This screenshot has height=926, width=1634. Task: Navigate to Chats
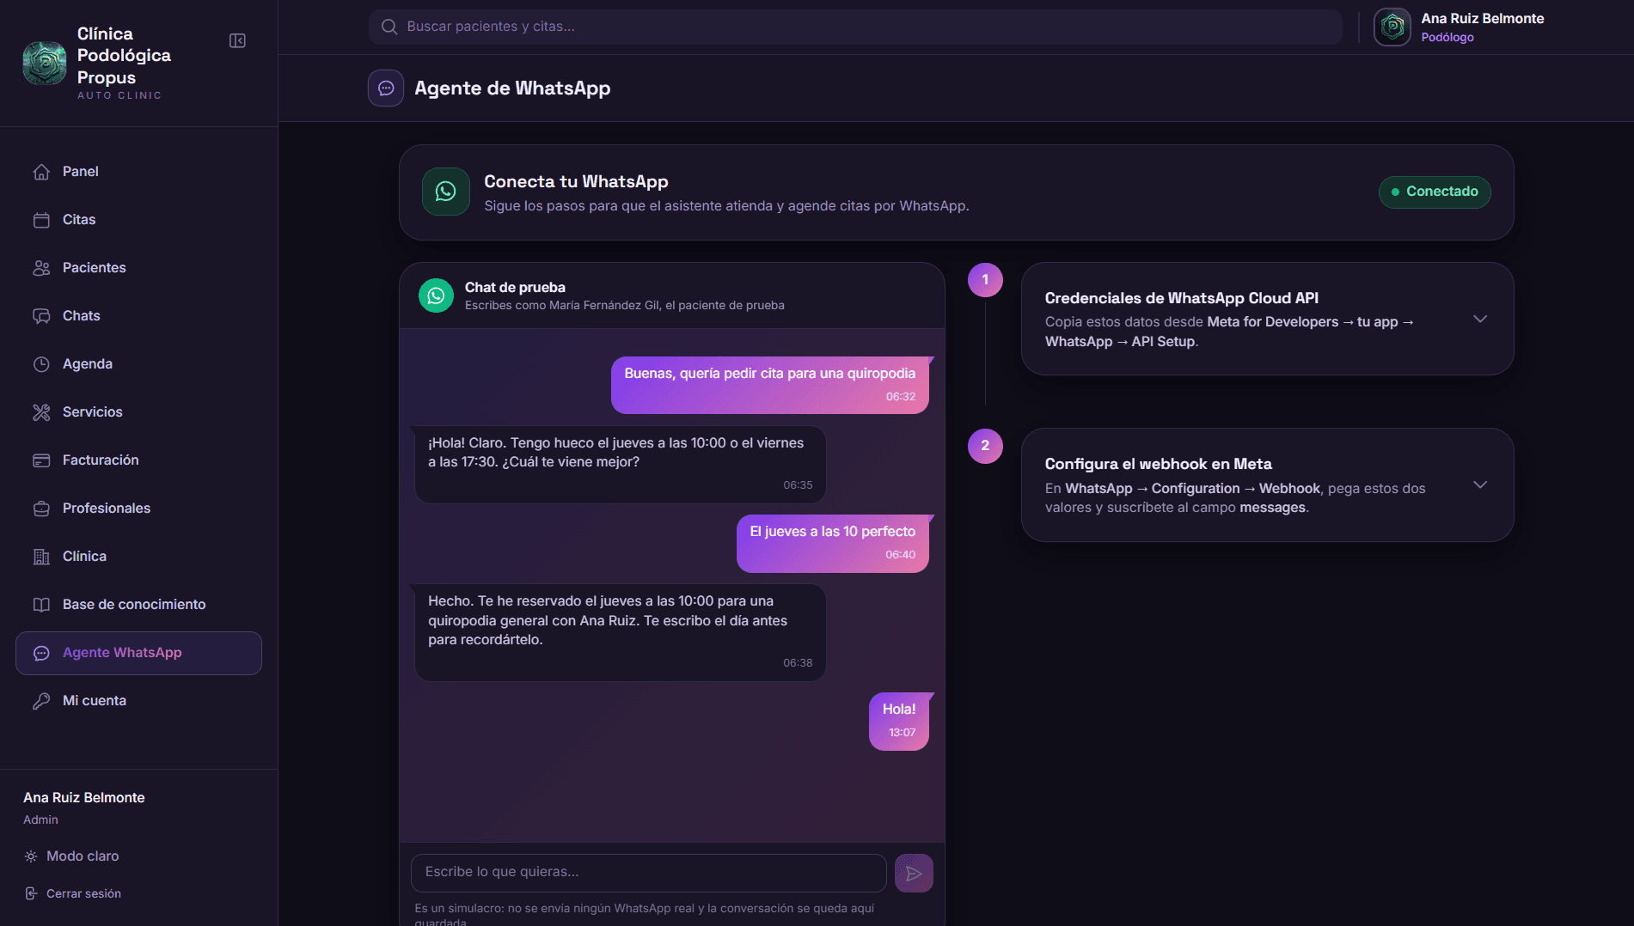[138, 316]
